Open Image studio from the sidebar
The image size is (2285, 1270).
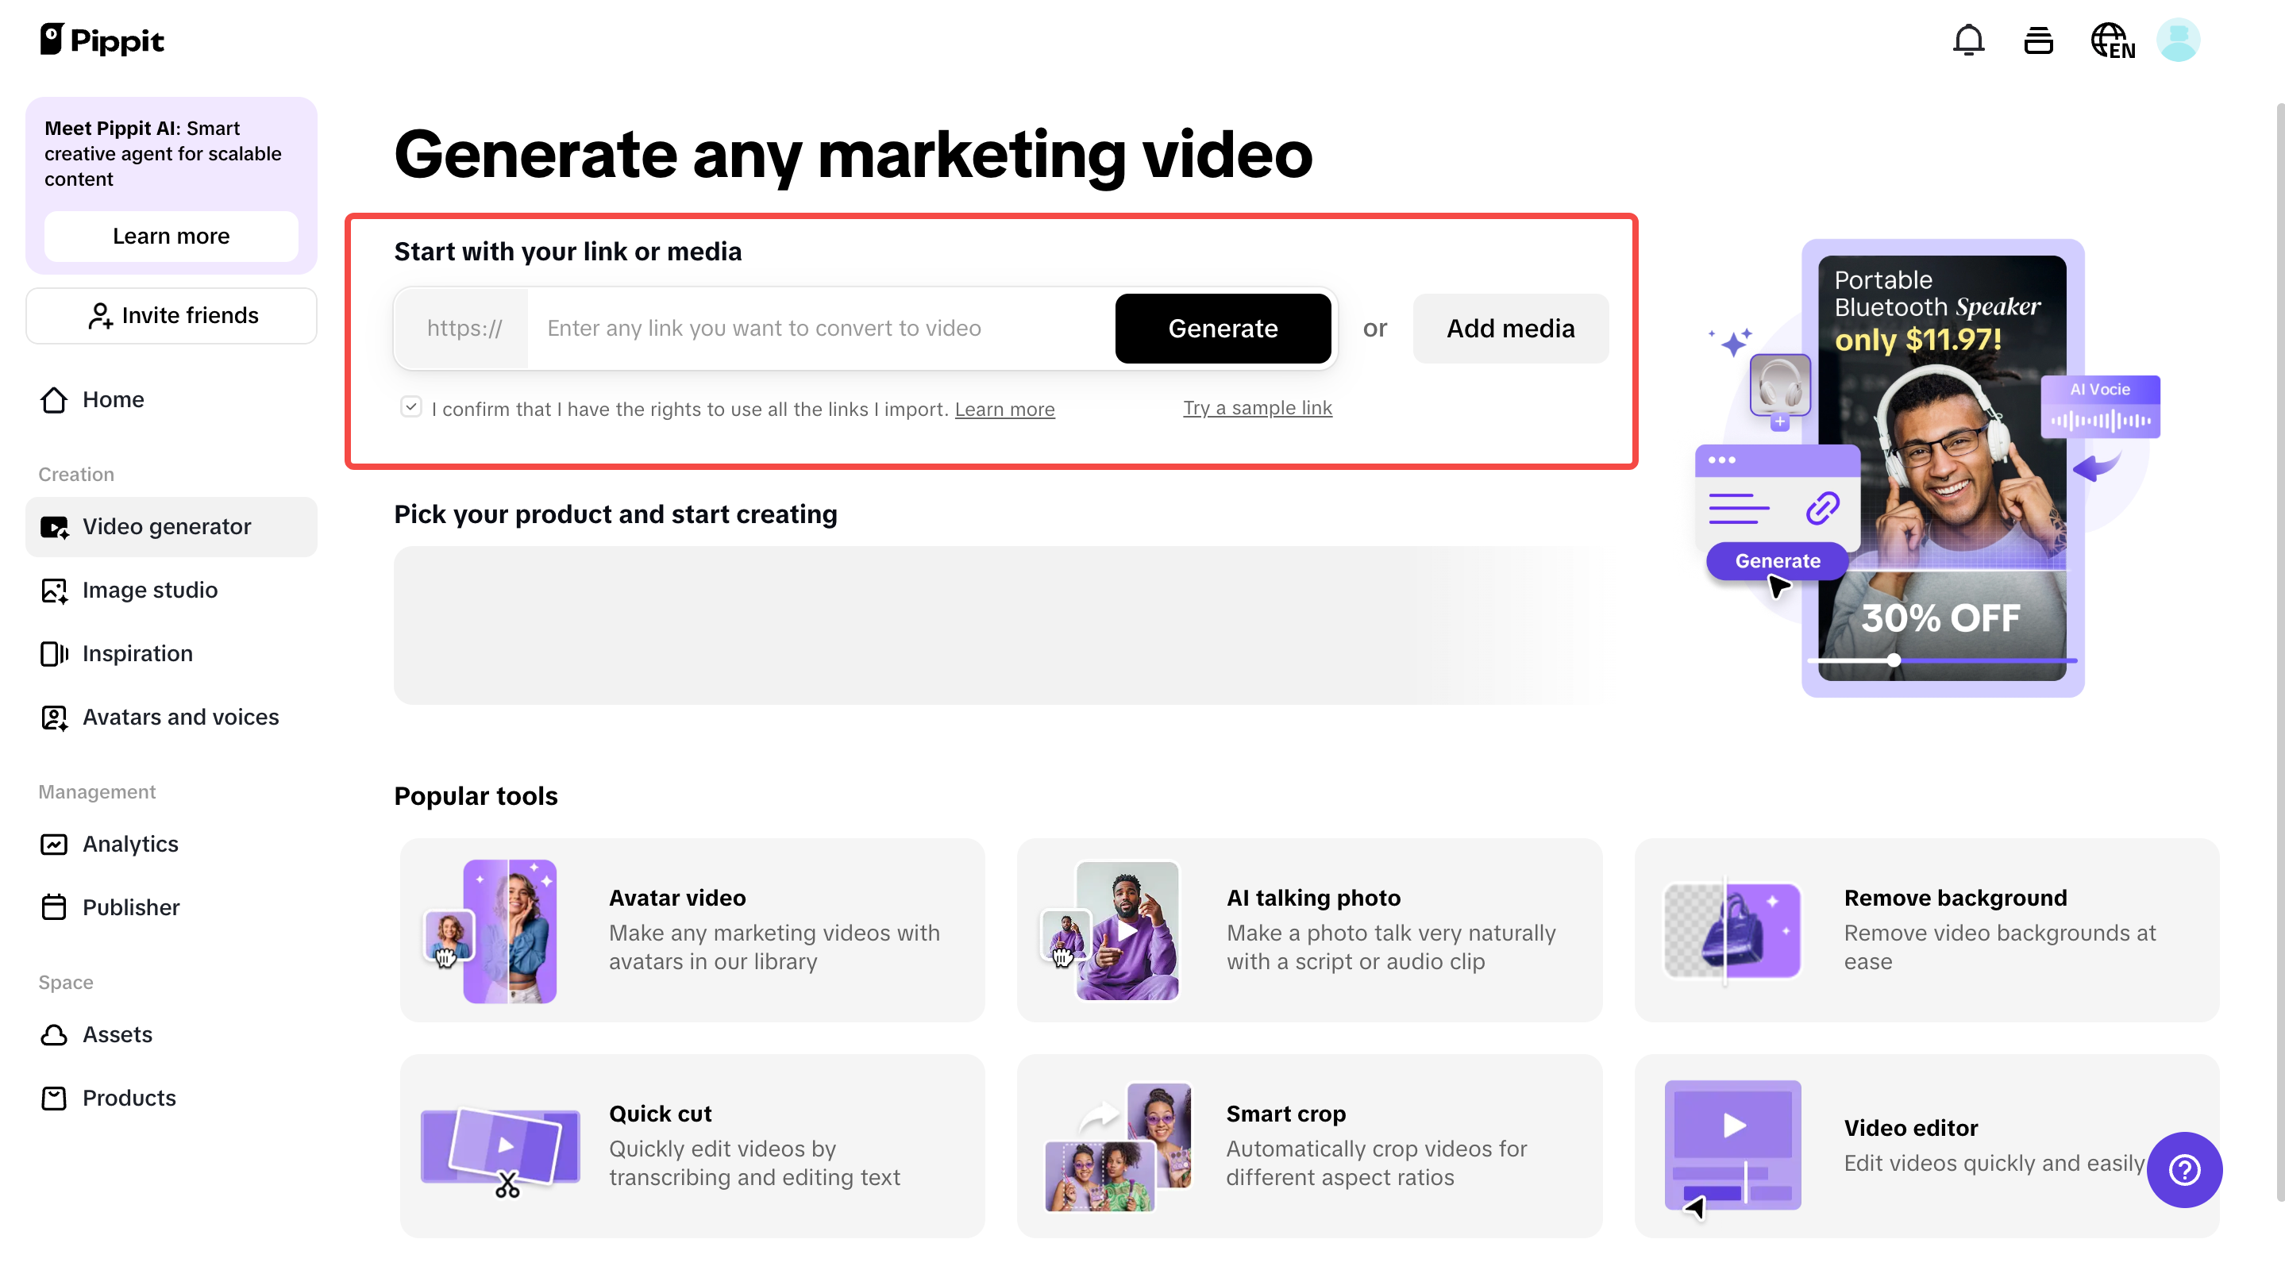(x=150, y=590)
